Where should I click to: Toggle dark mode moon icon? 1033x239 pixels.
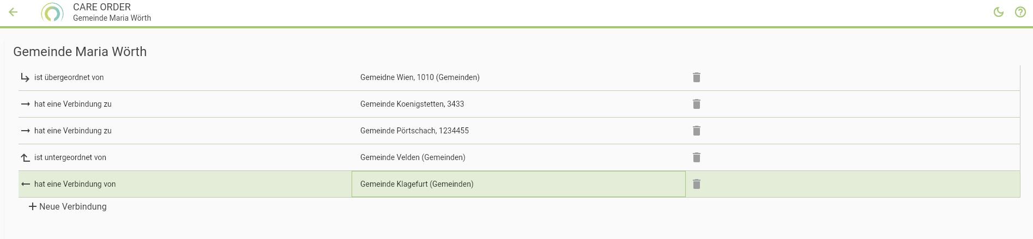999,12
